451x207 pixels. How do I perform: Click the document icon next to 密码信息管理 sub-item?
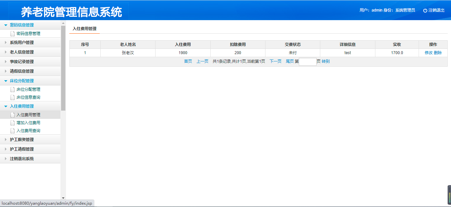click(x=13, y=34)
